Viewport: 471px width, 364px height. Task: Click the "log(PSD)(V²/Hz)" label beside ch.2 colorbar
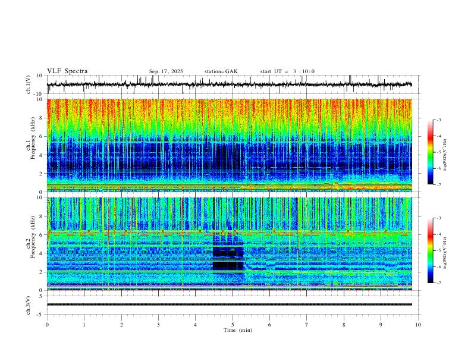[445, 253]
